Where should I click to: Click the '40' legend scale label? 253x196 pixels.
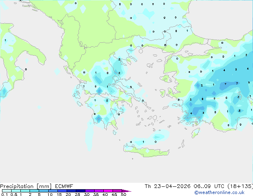pyautogui.click(x=105, y=194)
